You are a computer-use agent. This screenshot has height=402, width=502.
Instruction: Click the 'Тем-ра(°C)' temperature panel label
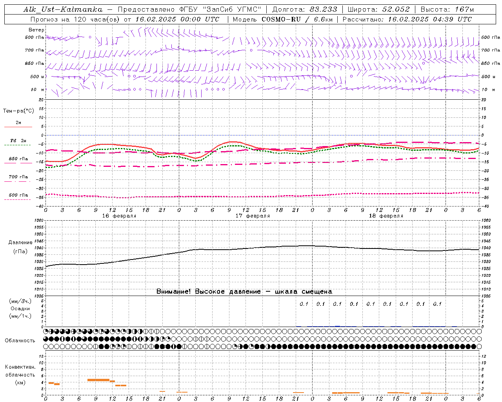coord(18,111)
